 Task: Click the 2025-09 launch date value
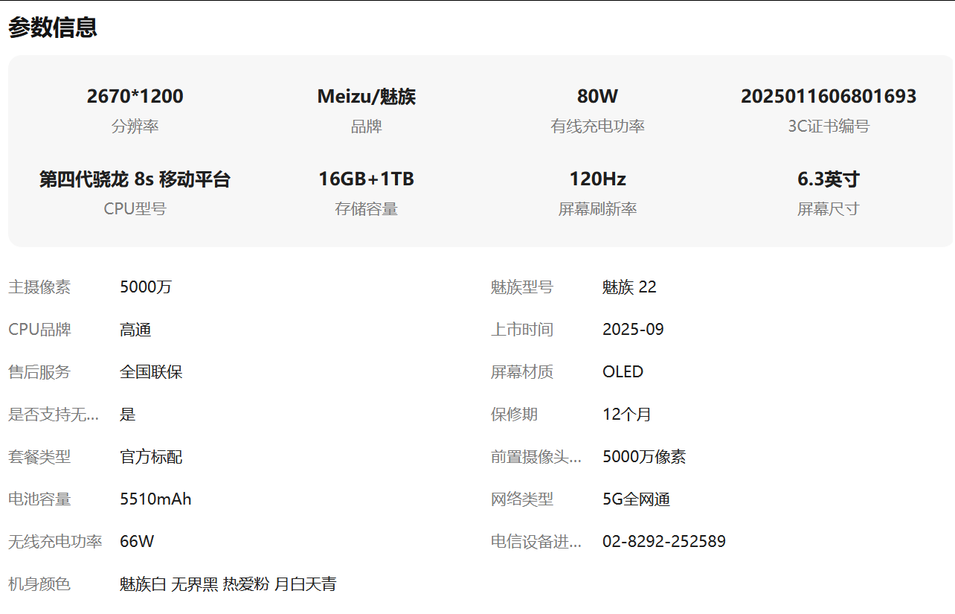633,330
